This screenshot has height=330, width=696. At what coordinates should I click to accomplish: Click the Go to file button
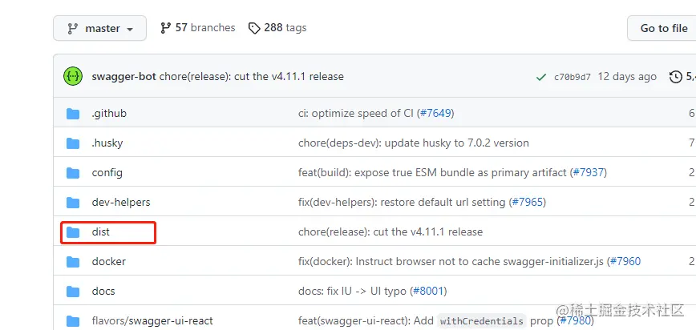coord(663,28)
